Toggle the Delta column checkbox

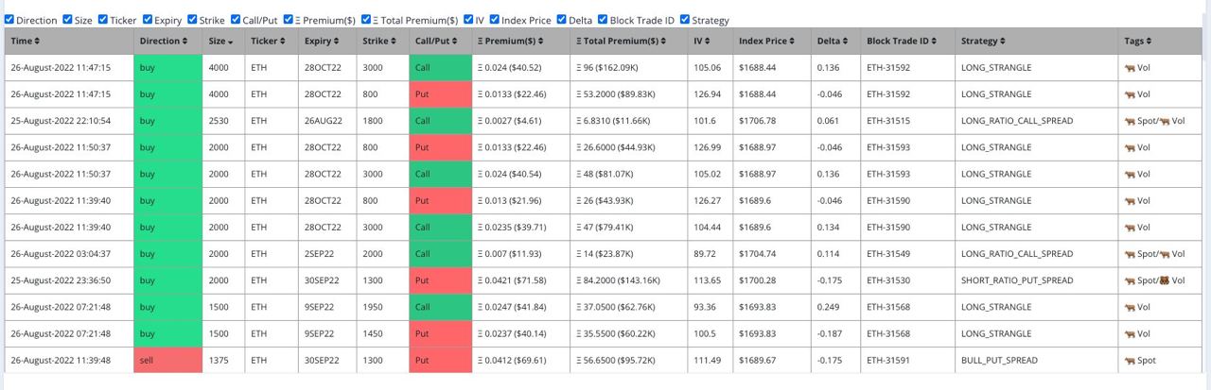pyautogui.click(x=561, y=19)
